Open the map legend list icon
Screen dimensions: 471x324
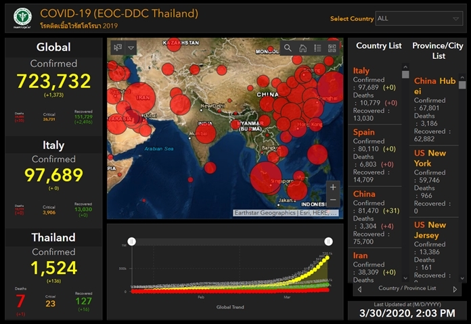pos(317,48)
